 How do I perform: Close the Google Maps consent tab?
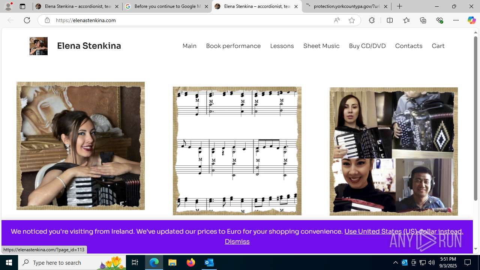[x=206, y=6]
